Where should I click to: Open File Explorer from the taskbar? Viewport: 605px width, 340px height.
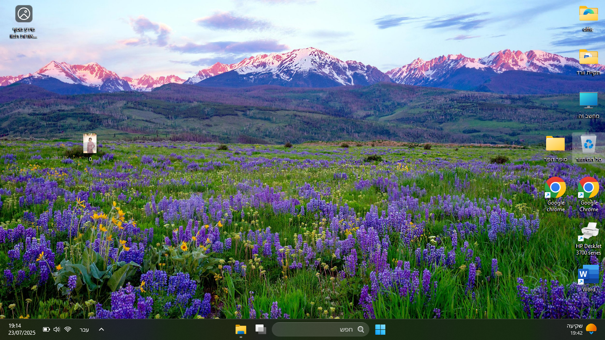click(240, 329)
